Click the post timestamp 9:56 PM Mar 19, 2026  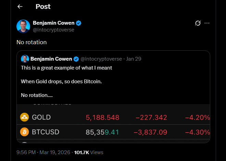point(43,152)
